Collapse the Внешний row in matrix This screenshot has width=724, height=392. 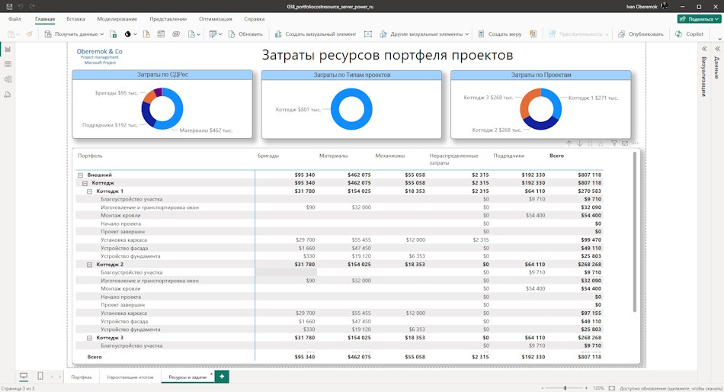(80, 175)
